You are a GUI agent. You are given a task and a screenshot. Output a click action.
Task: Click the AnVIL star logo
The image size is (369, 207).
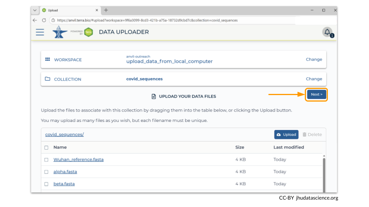click(x=60, y=32)
